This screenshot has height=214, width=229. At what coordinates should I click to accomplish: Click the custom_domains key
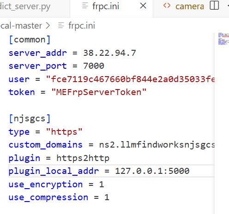pos(46,145)
